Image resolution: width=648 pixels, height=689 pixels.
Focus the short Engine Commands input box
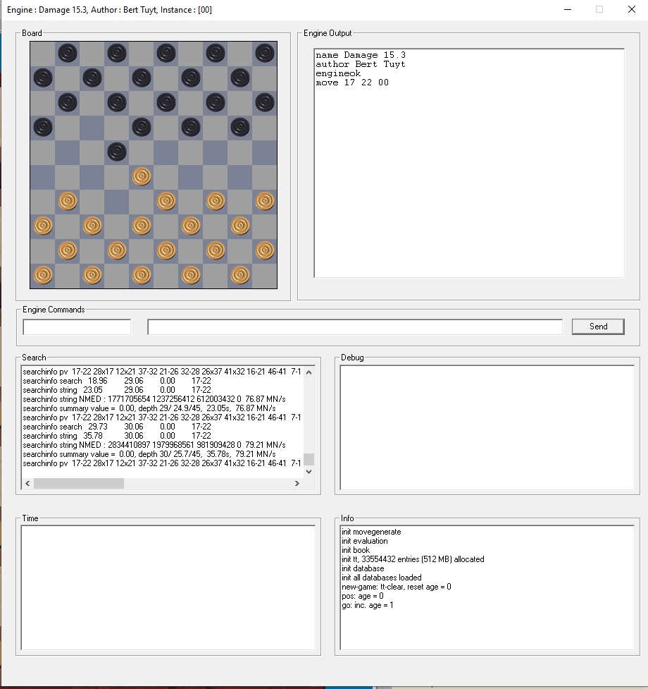[77, 327]
